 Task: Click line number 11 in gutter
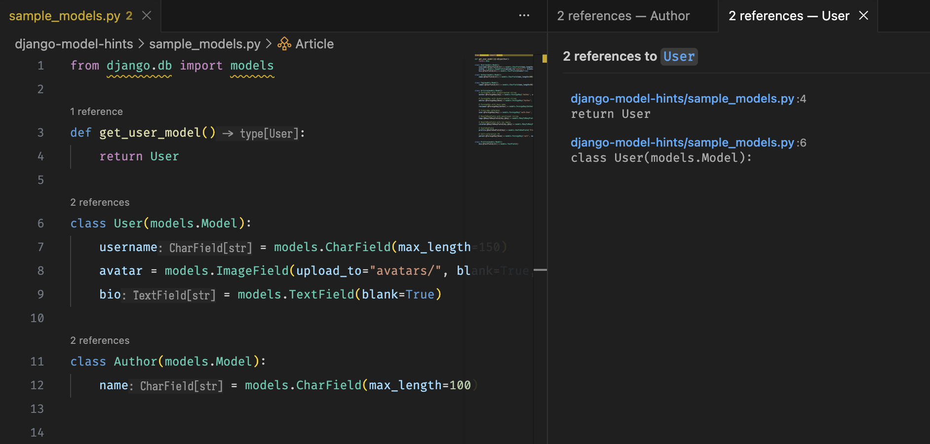click(37, 362)
